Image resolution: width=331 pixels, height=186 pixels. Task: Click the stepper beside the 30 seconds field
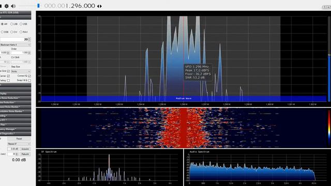coord(17,154)
